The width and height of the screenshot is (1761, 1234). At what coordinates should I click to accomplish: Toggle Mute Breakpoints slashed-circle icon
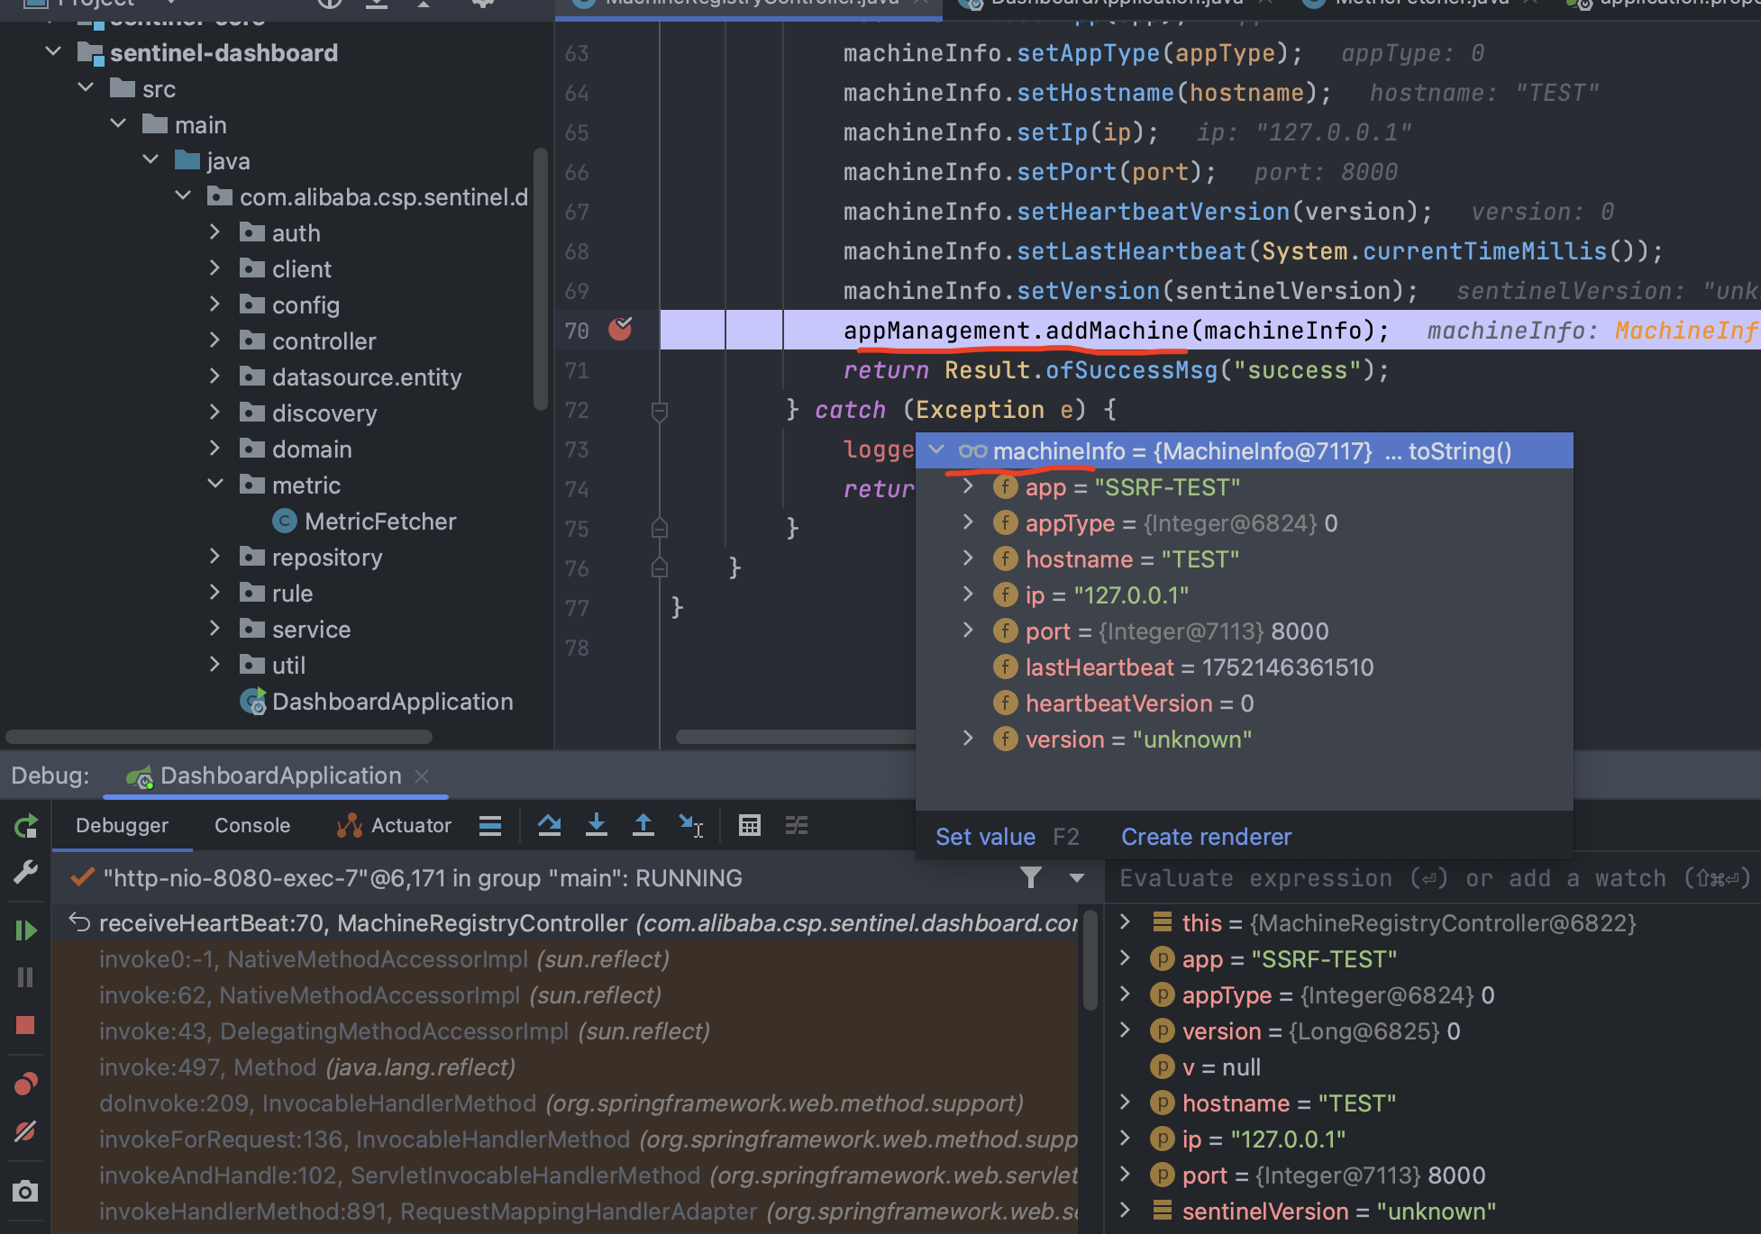pos(25,1131)
